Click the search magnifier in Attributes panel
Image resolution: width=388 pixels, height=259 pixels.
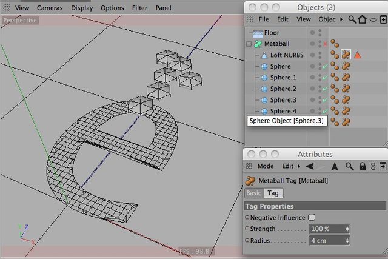[349, 166]
